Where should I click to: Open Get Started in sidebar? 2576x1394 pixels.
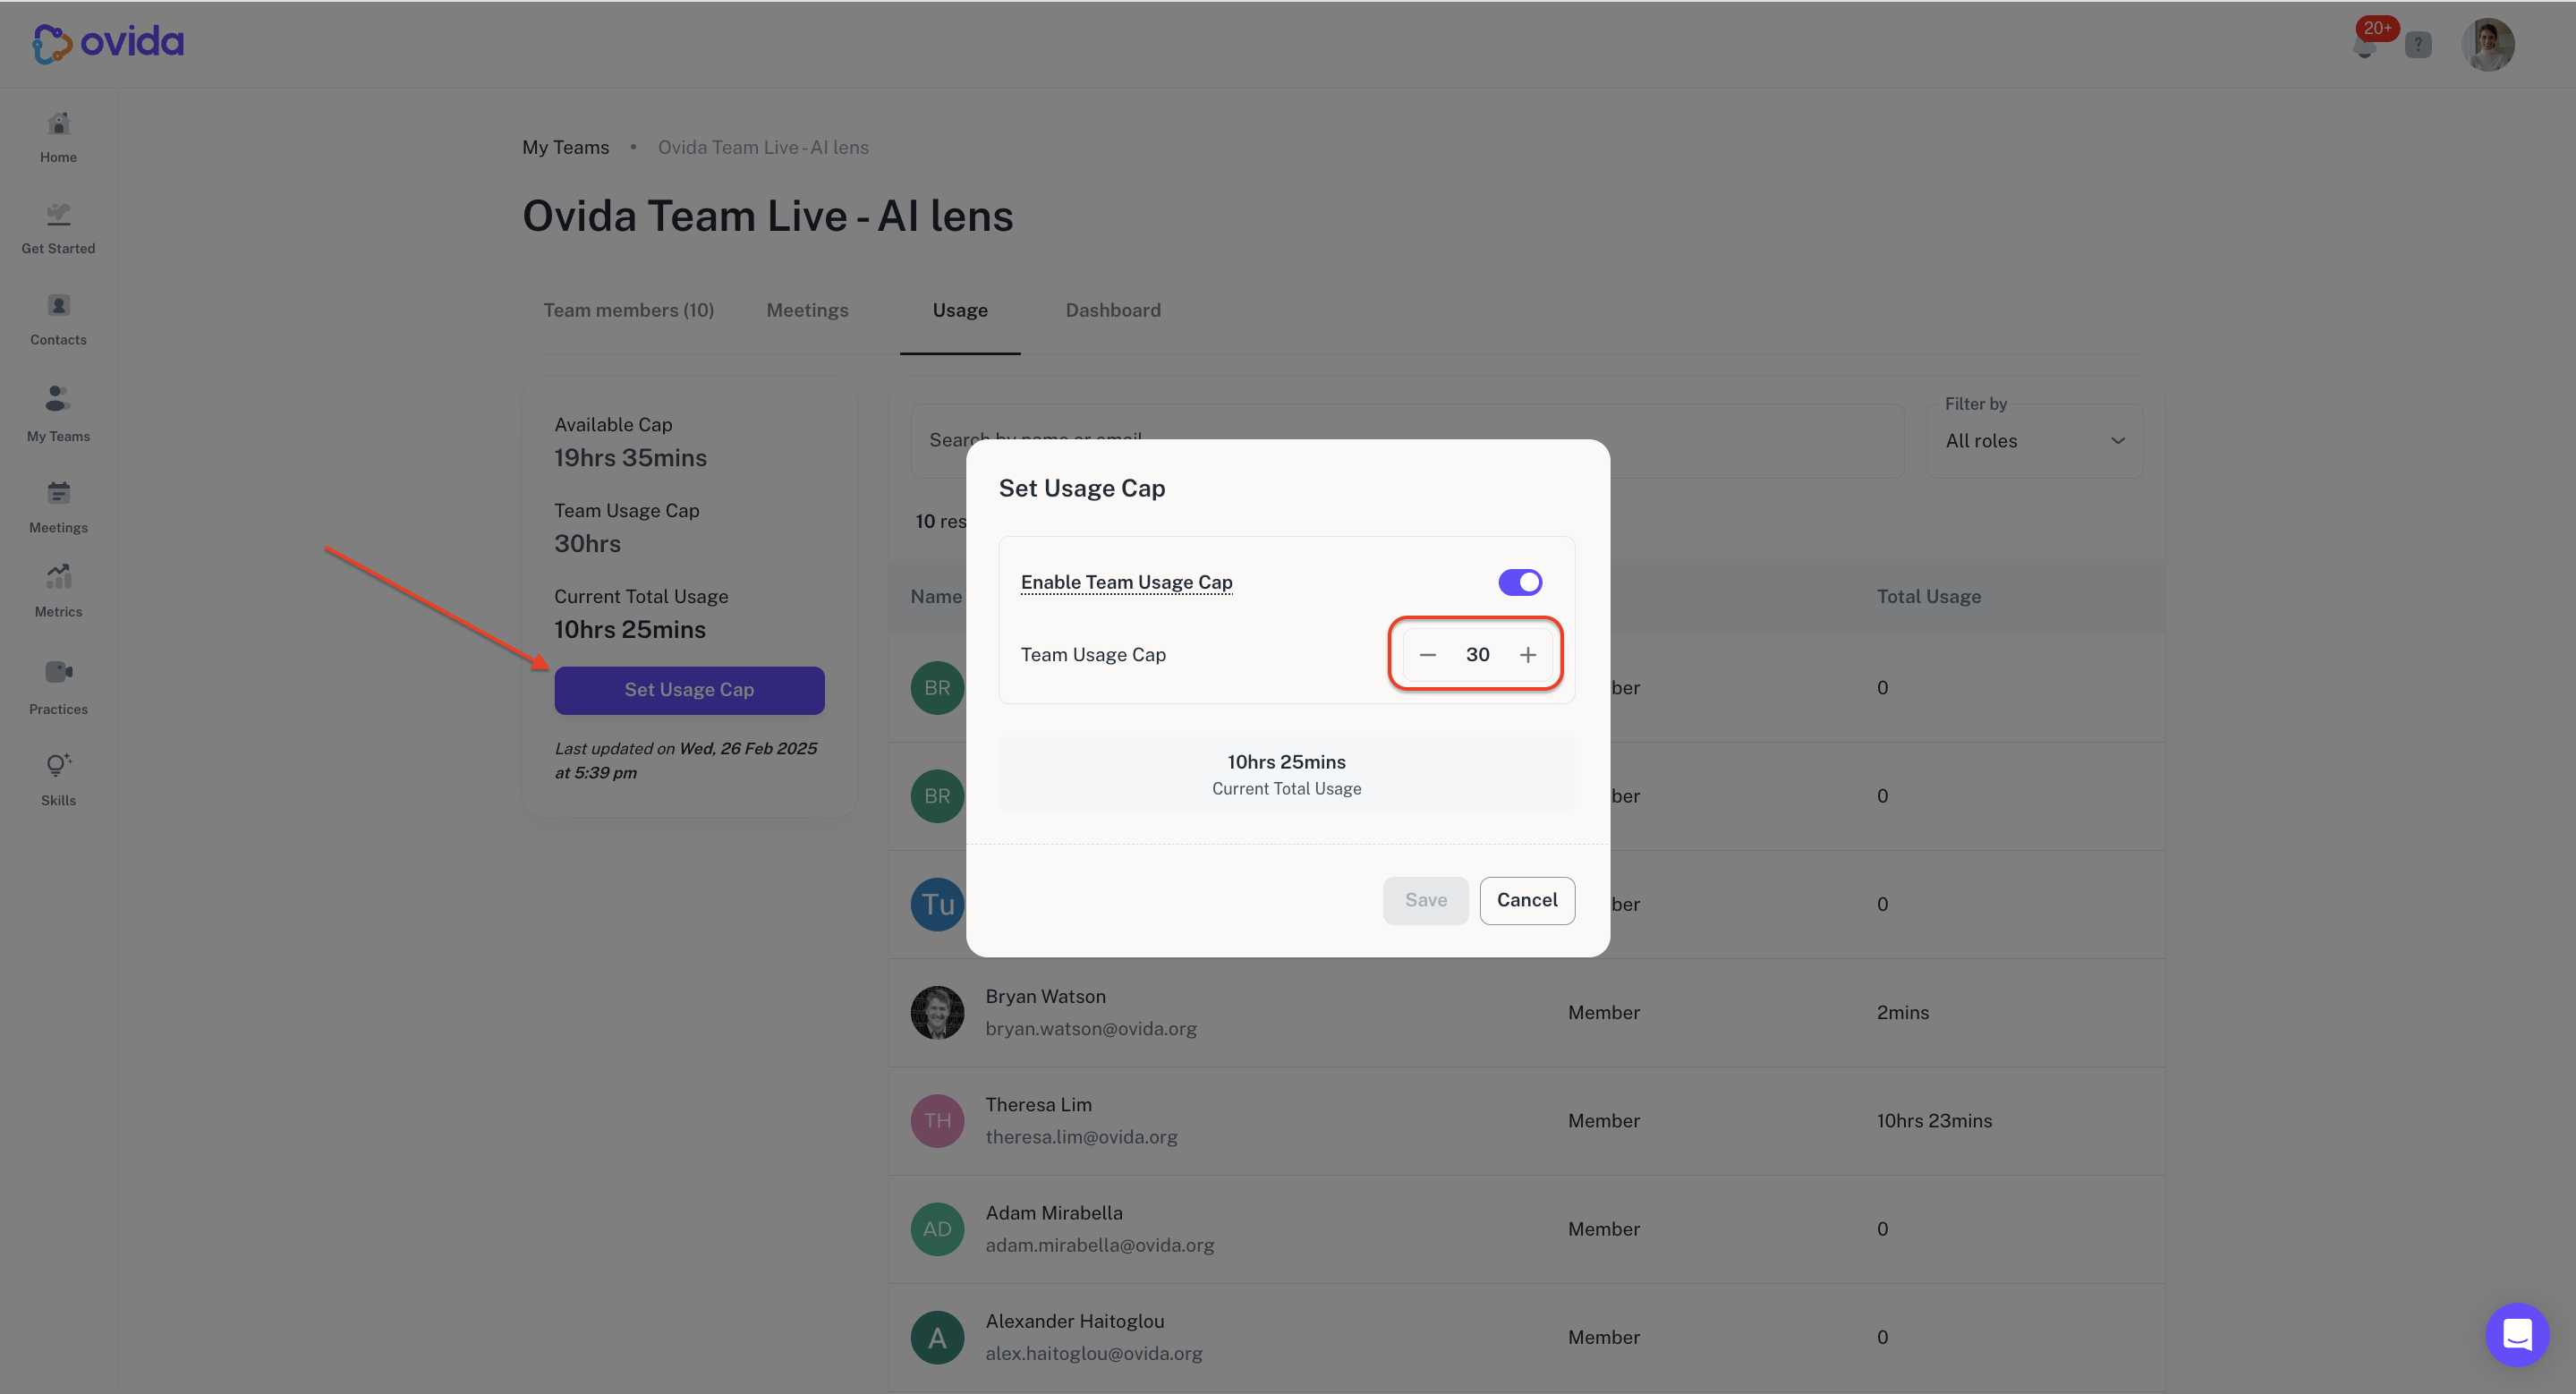coord(58,228)
